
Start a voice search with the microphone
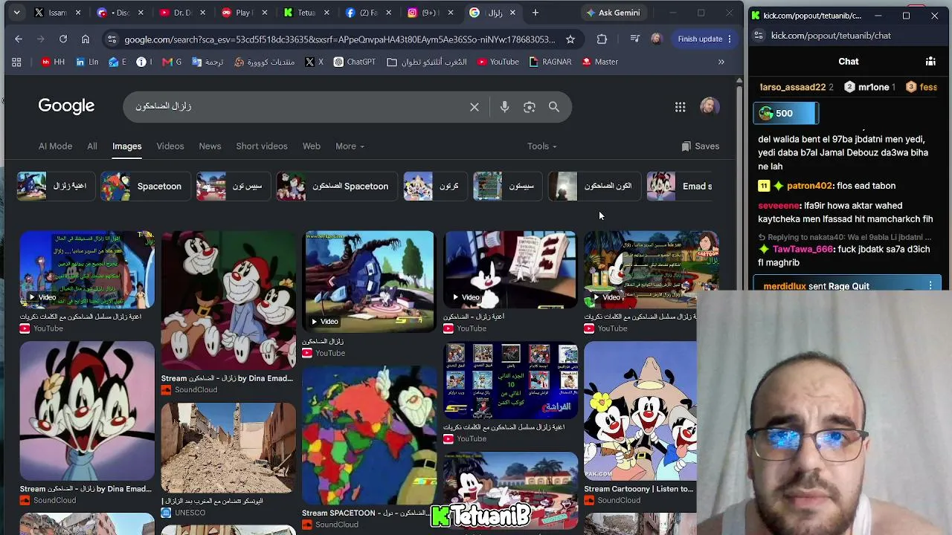504,107
